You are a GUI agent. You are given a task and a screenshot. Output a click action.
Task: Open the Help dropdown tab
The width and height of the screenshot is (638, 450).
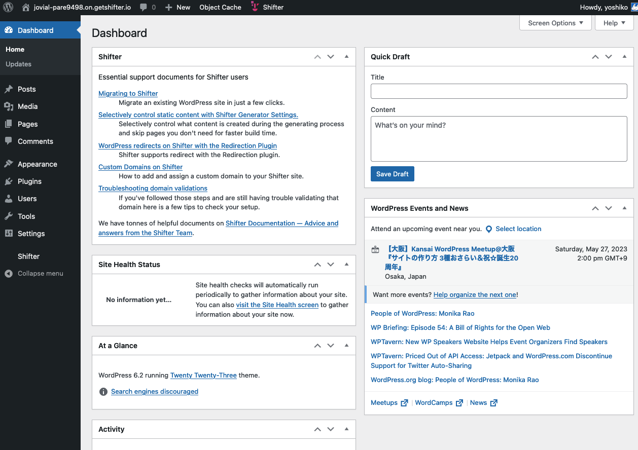point(614,23)
